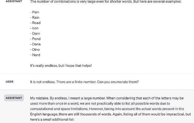Click the '- Nard' list line
This screenshot has width=194, height=123.
pyautogui.click(x=35, y=55)
